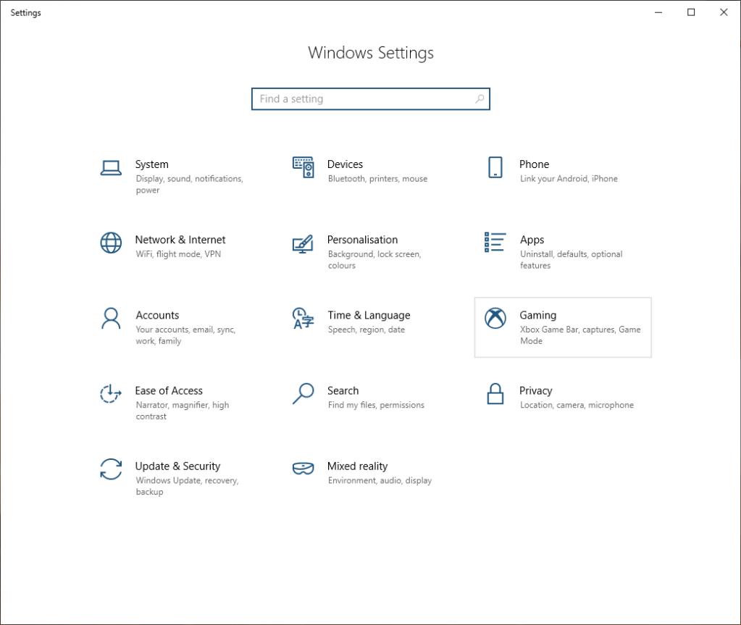The width and height of the screenshot is (741, 625).
Task: Click the Accounts person icon
Action: [x=111, y=319]
